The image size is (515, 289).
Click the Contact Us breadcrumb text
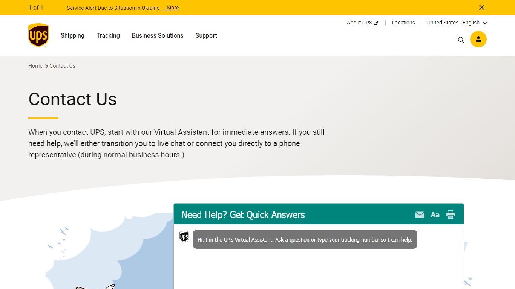62,66
